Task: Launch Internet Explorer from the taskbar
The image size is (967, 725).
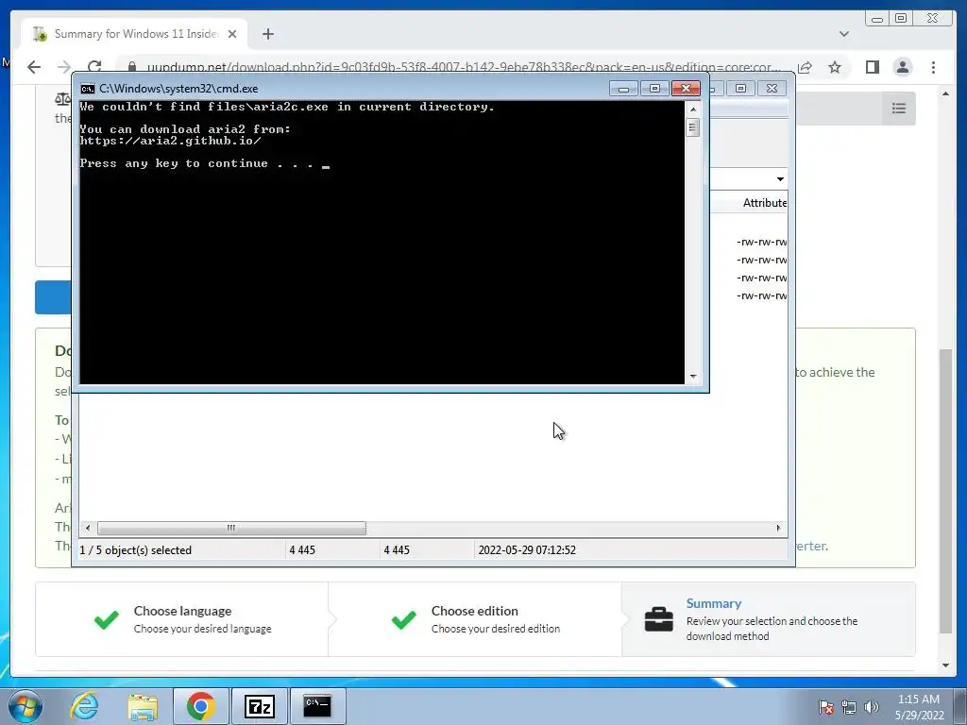Action: (84, 706)
